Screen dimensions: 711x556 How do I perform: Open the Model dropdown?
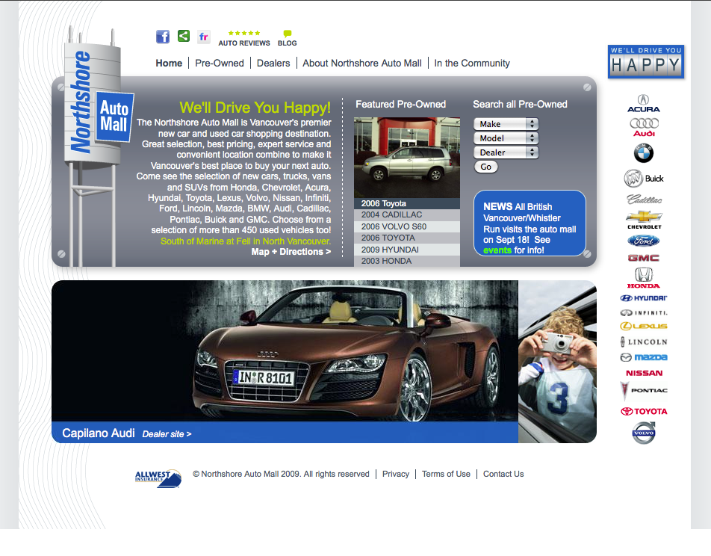click(506, 138)
